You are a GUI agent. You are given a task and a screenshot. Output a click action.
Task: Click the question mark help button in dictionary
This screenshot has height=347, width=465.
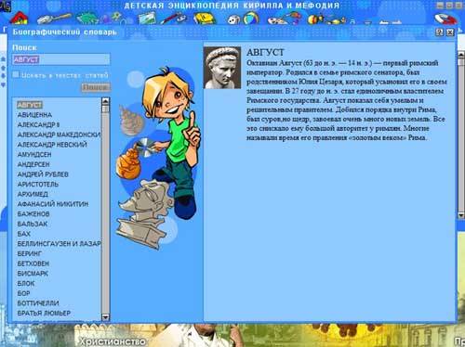[439, 32]
